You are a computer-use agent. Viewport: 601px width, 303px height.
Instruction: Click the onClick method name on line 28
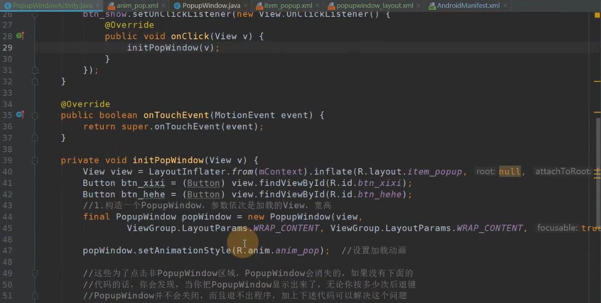click(190, 37)
